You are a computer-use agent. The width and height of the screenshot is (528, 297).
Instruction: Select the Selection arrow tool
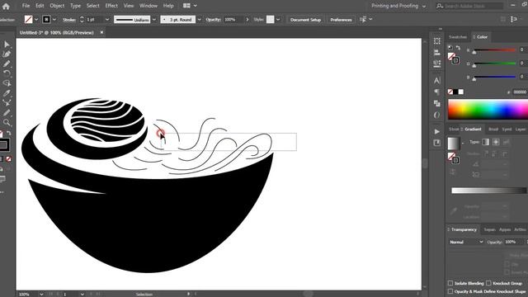7,45
